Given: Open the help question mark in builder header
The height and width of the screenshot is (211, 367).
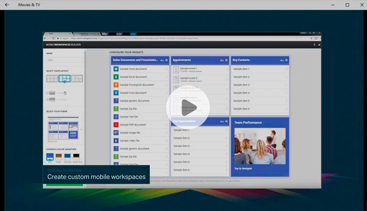Looking at the screenshot, I should tap(314, 44).
